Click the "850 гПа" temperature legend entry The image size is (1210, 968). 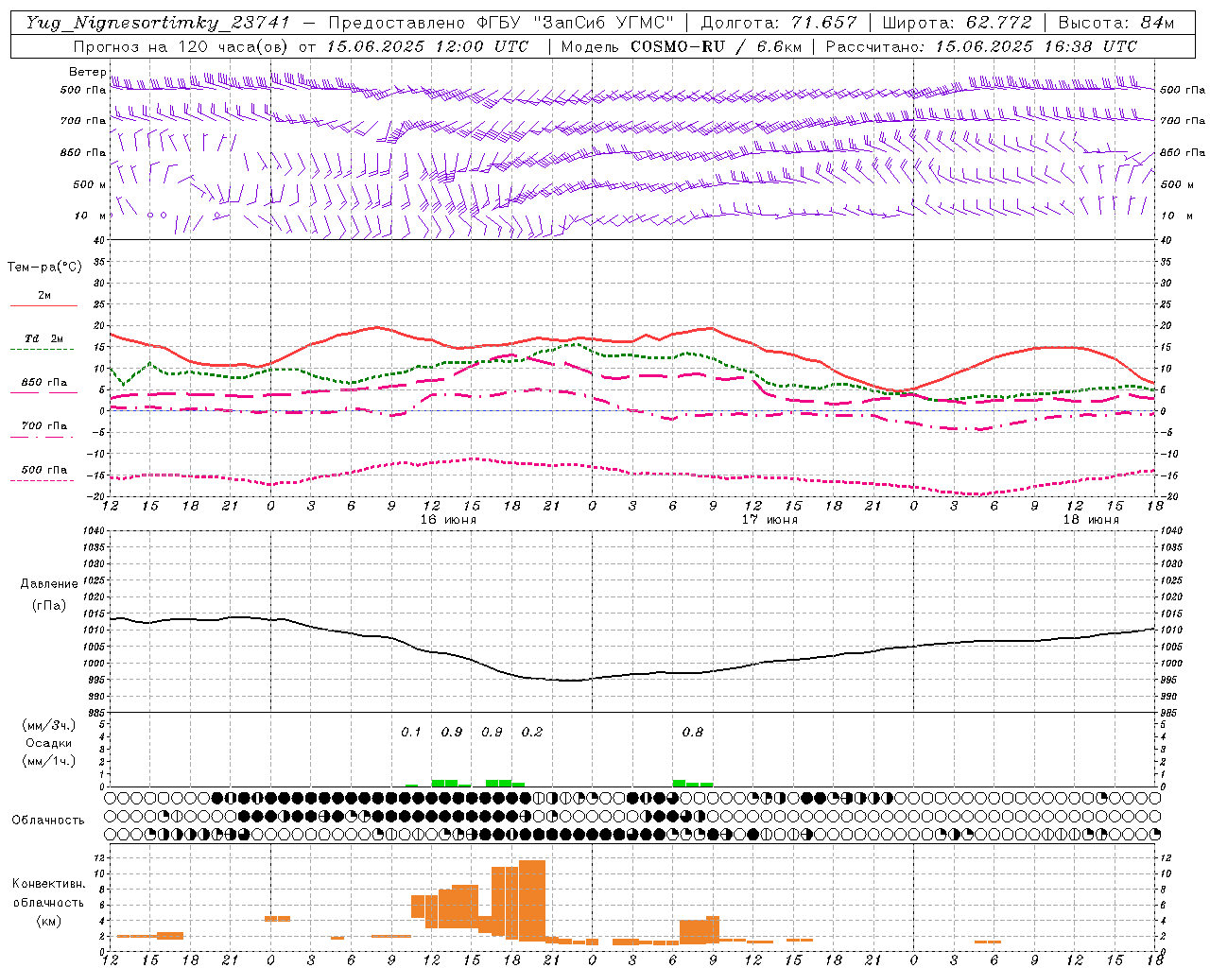coord(43,387)
